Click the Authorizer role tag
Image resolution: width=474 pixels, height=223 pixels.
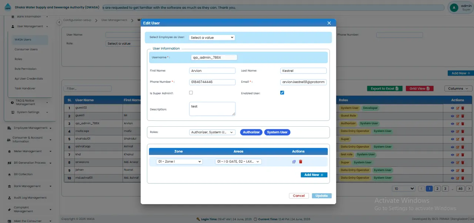(251, 132)
